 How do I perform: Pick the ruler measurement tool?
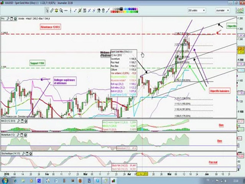[x=52, y=10]
